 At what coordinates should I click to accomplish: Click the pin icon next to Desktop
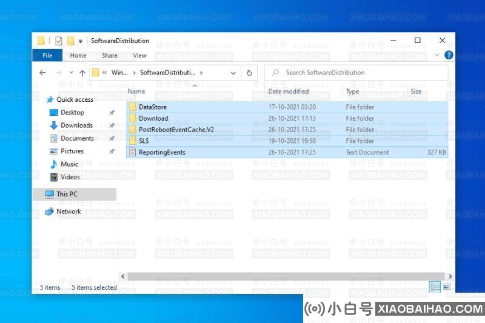tap(112, 113)
